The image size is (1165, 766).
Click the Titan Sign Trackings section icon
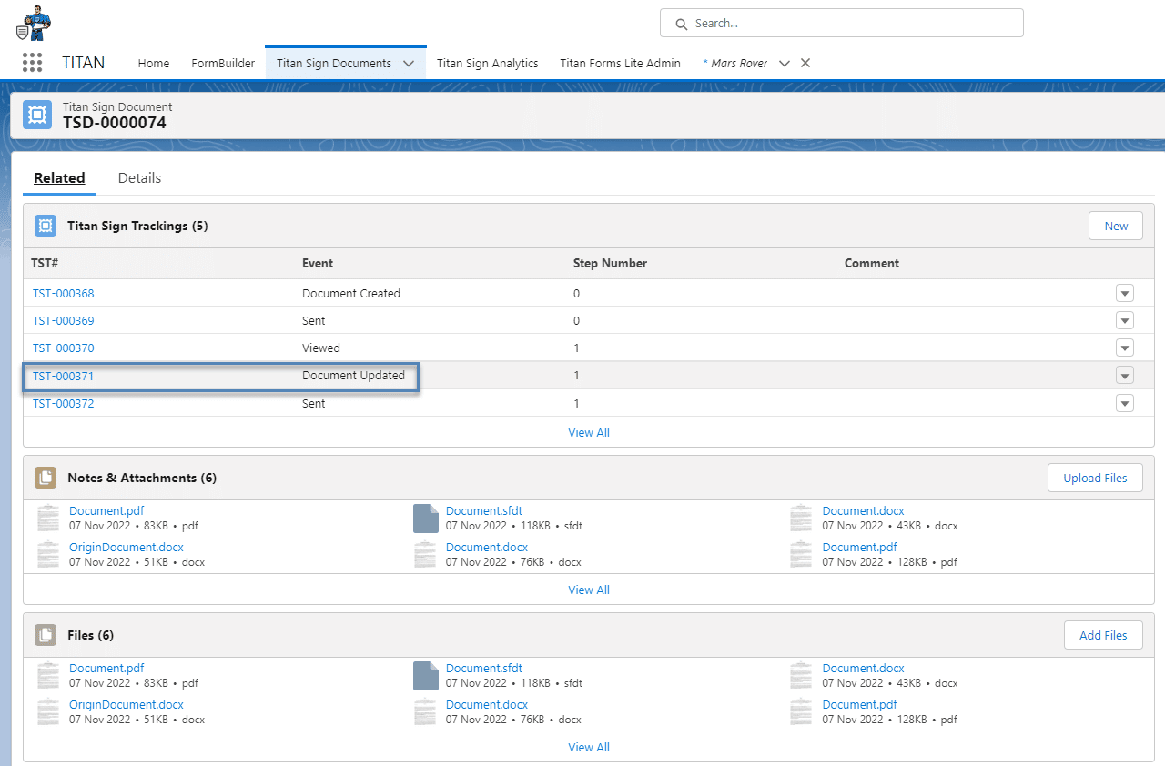click(x=46, y=226)
